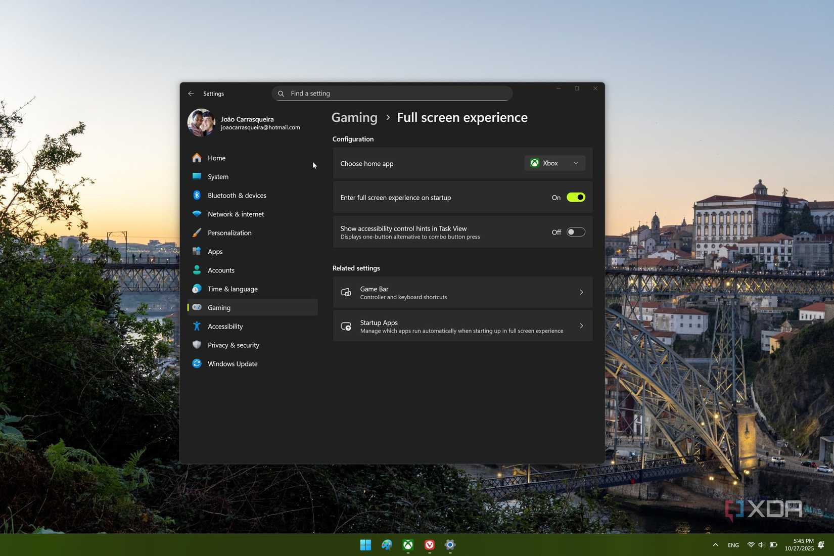Click the Gaming breadcrumb link
The image size is (834, 556).
(x=354, y=118)
